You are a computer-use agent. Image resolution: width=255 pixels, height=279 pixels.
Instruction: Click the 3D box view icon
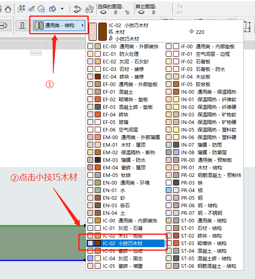coord(52,9)
